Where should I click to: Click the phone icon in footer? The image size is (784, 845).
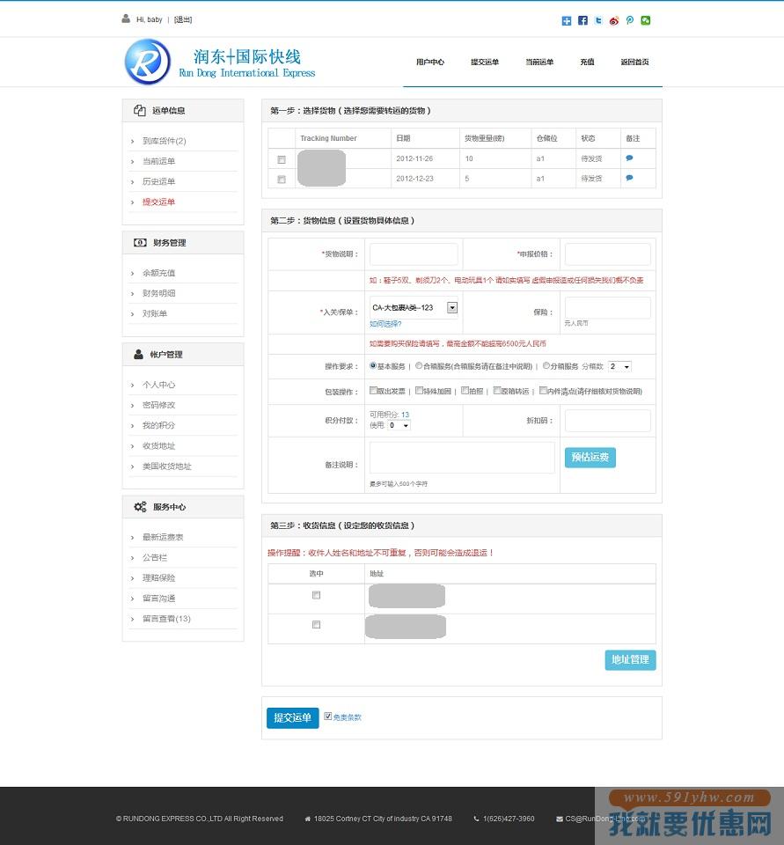pyautogui.click(x=476, y=819)
